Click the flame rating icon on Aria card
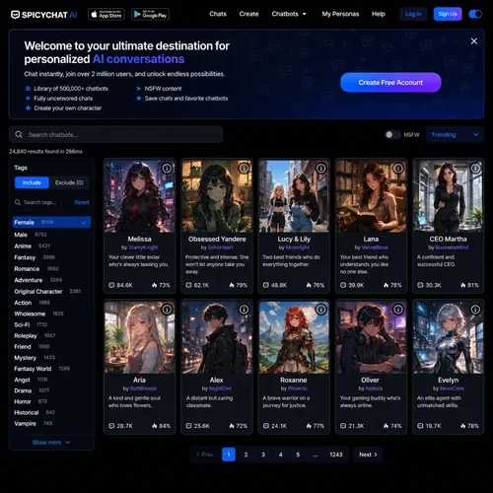The image size is (493, 493). click(155, 426)
